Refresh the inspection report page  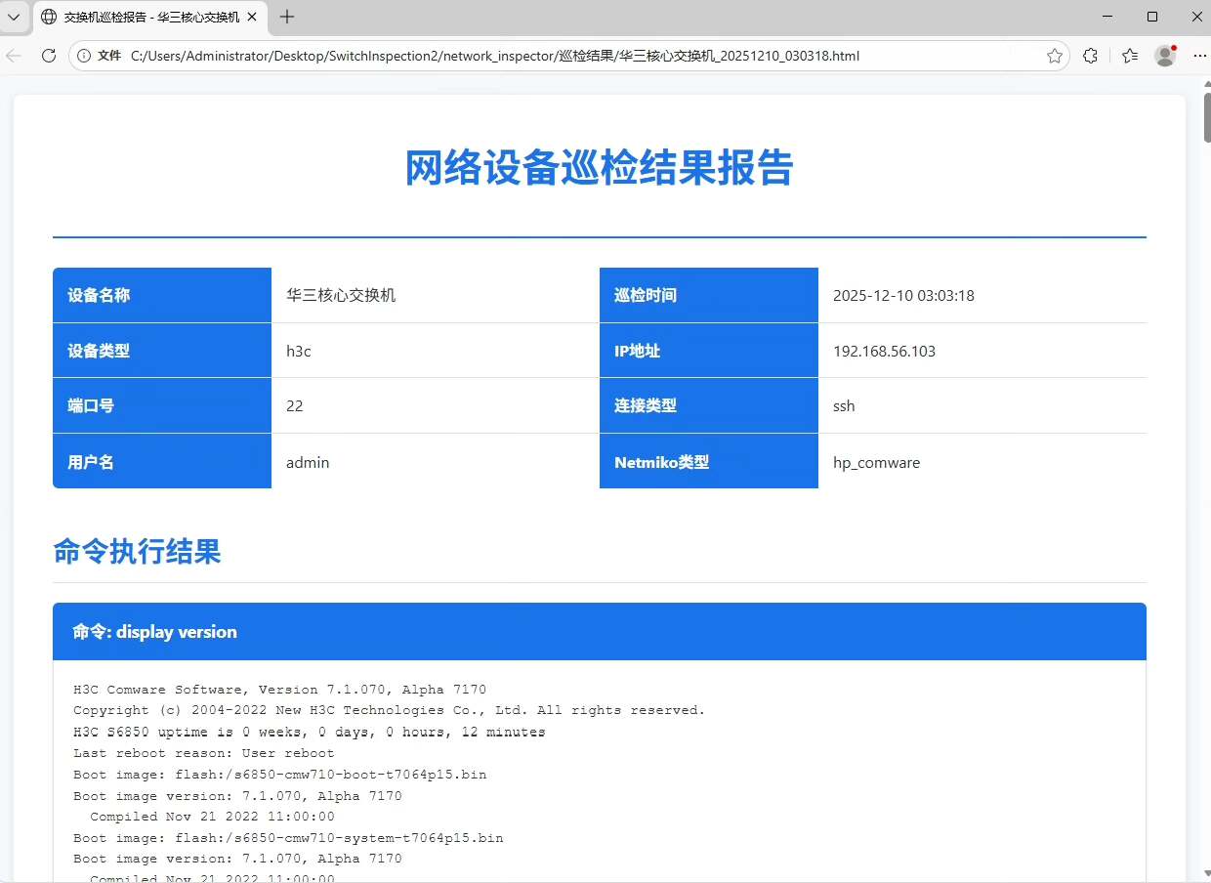click(48, 56)
